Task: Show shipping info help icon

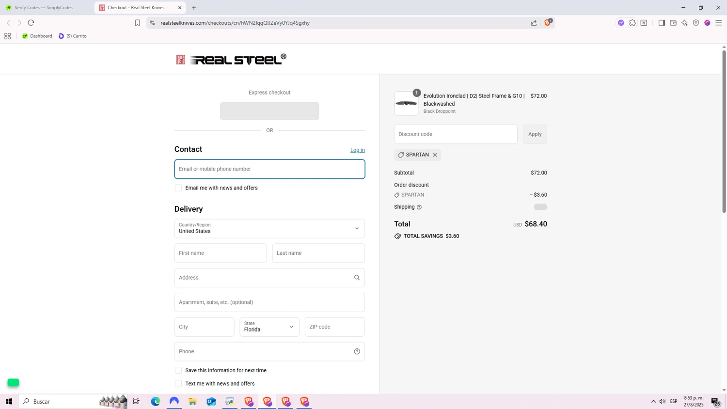Action: pos(419,207)
